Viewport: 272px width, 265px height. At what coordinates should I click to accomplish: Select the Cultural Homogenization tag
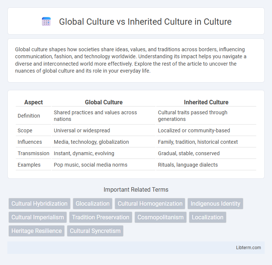(150, 203)
